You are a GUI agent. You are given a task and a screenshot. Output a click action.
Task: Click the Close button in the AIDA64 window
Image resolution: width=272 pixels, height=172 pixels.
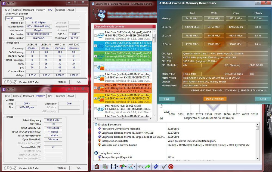pyautogui.click(x=263, y=99)
